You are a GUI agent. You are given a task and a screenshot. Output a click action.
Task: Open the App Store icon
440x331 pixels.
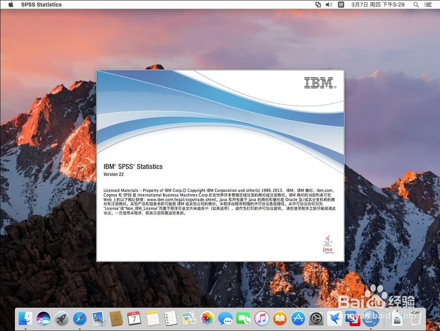tap(298, 319)
